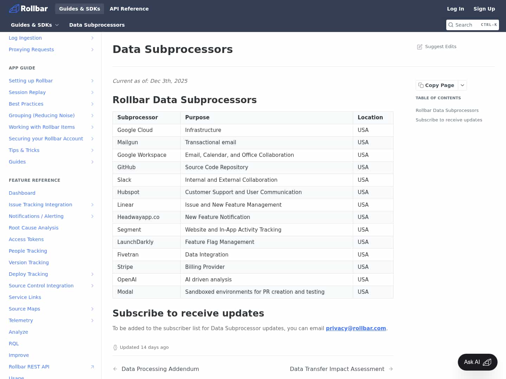Expand the Deploy Tracking sidebar section
Screen dimensions: 506x379
point(92,274)
